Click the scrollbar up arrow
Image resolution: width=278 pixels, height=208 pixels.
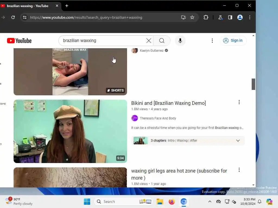click(253, 35)
